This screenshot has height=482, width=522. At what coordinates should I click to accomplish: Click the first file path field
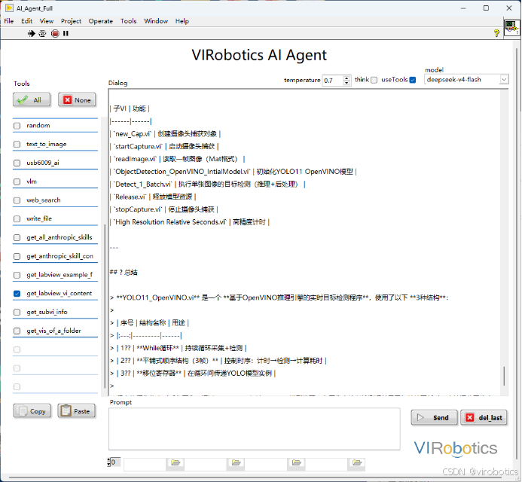tap(145, 464)
